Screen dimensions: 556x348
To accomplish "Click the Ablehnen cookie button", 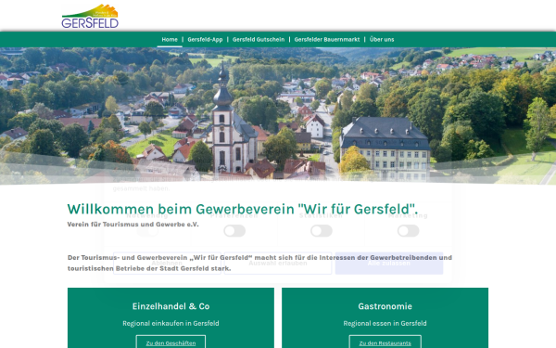I will tap(167, 264).
